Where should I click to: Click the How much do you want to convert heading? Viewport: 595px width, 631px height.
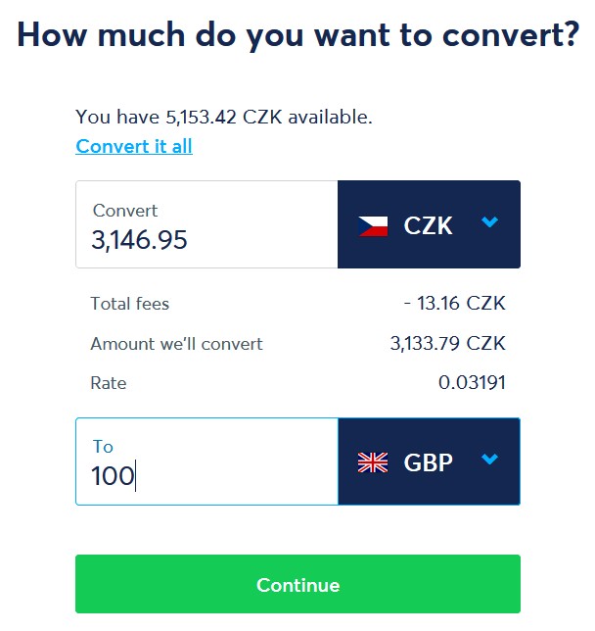[297, 35]
